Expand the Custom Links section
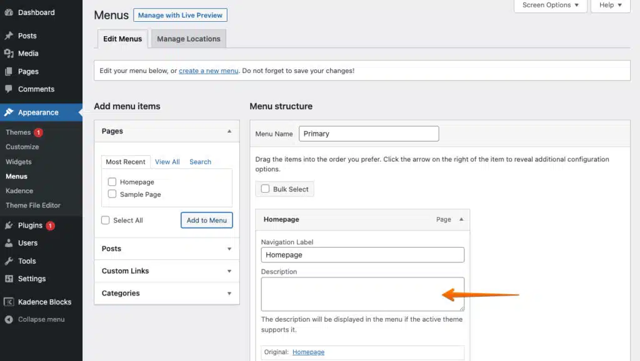The width and height of the screenshot is (640, 361). pos(166,271)
